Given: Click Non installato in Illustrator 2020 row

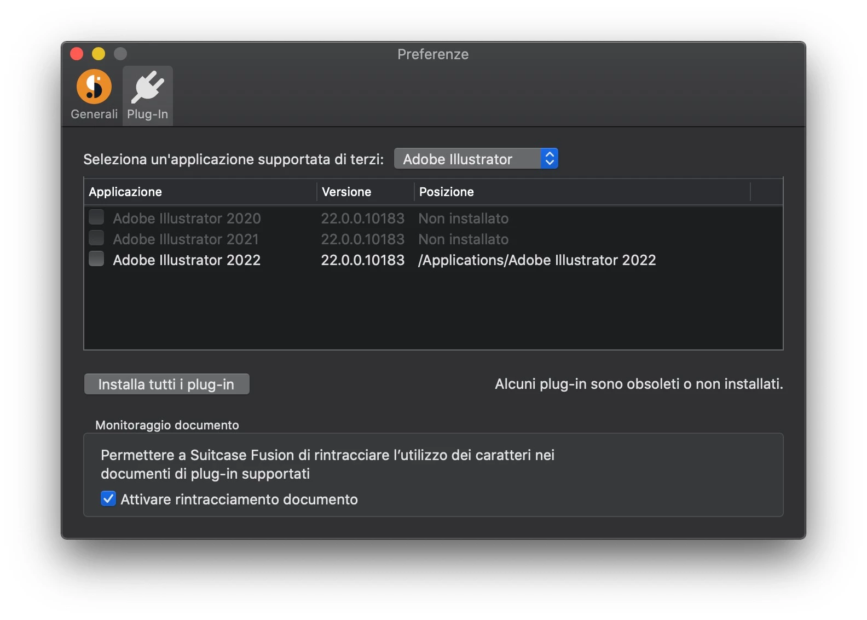Looking at the screenshot, I should [464, 219].
